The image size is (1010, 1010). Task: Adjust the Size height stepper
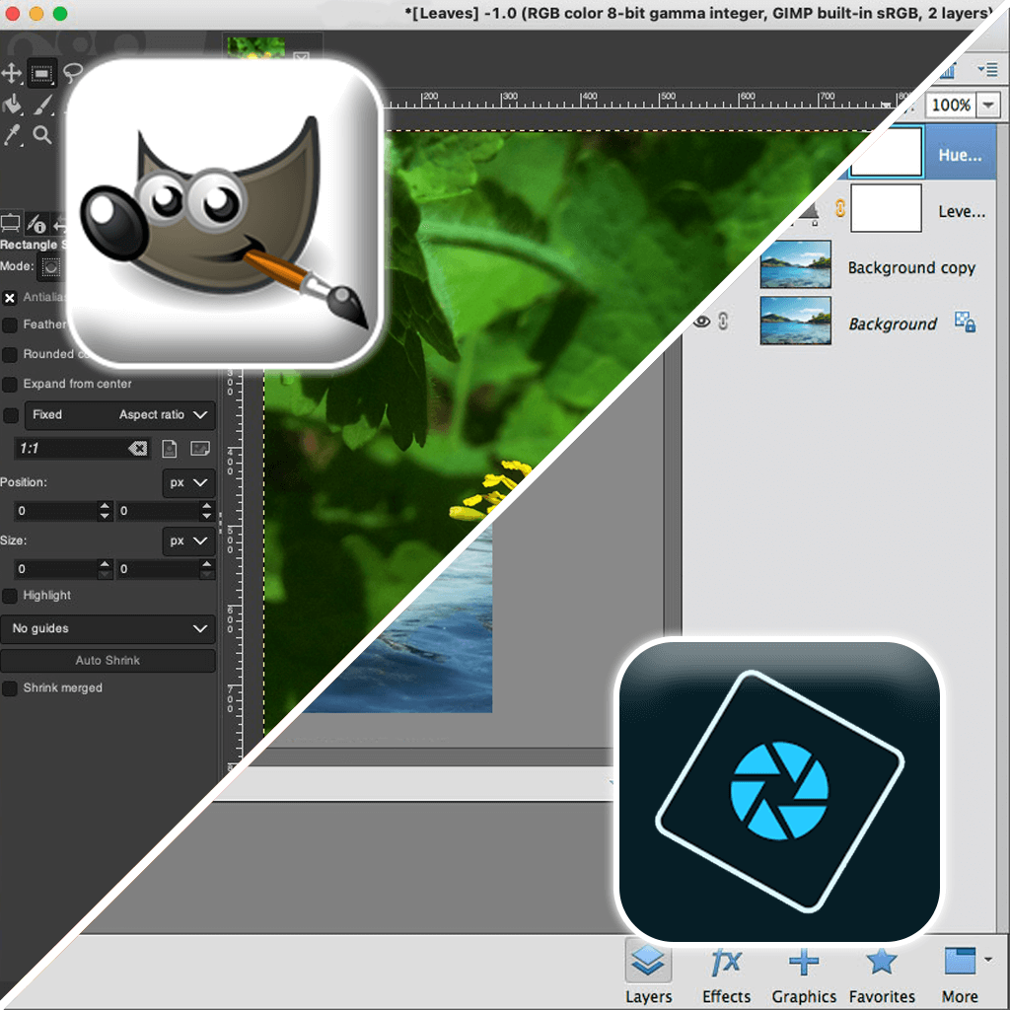206,569
